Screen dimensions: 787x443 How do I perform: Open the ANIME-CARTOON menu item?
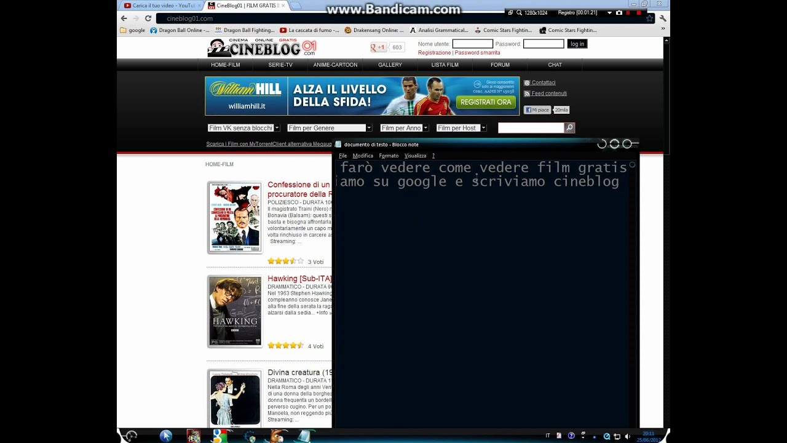coord(335,65)
